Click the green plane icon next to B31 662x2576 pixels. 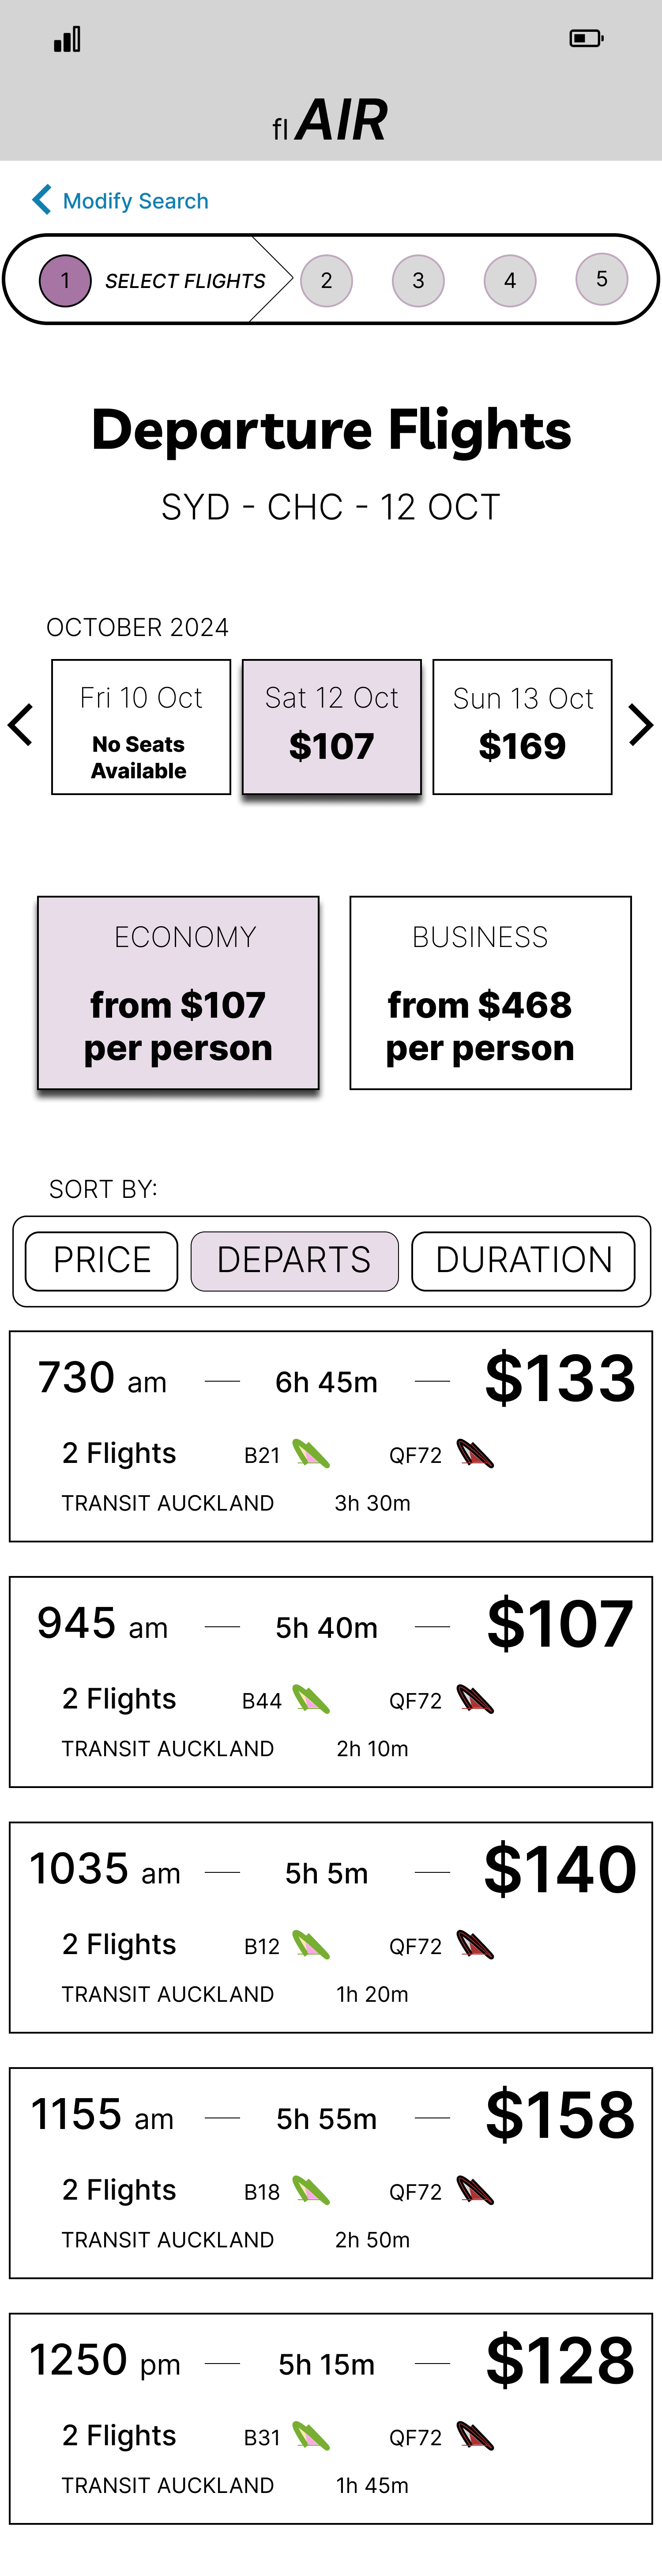312,2436
